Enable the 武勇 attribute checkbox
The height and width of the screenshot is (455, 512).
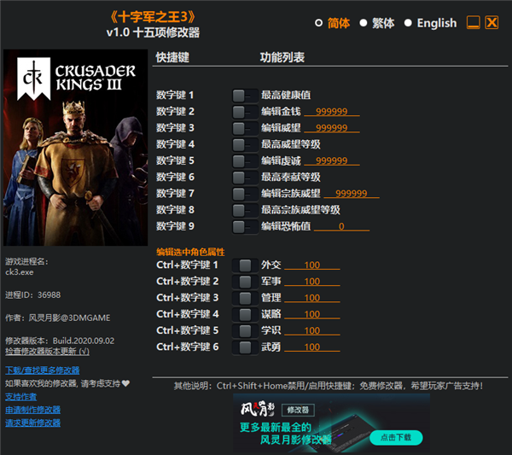point(245,347)
